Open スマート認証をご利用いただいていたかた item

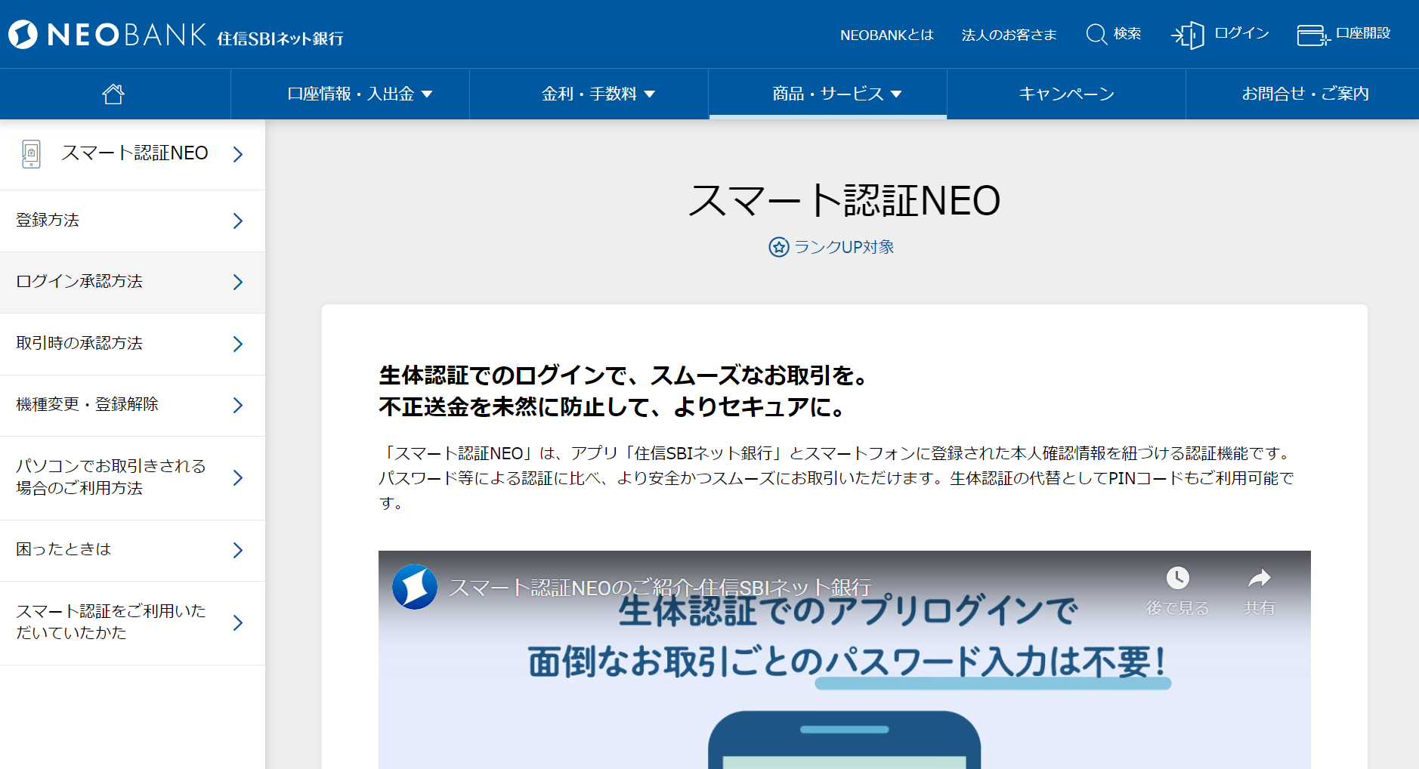pos(132,622)
